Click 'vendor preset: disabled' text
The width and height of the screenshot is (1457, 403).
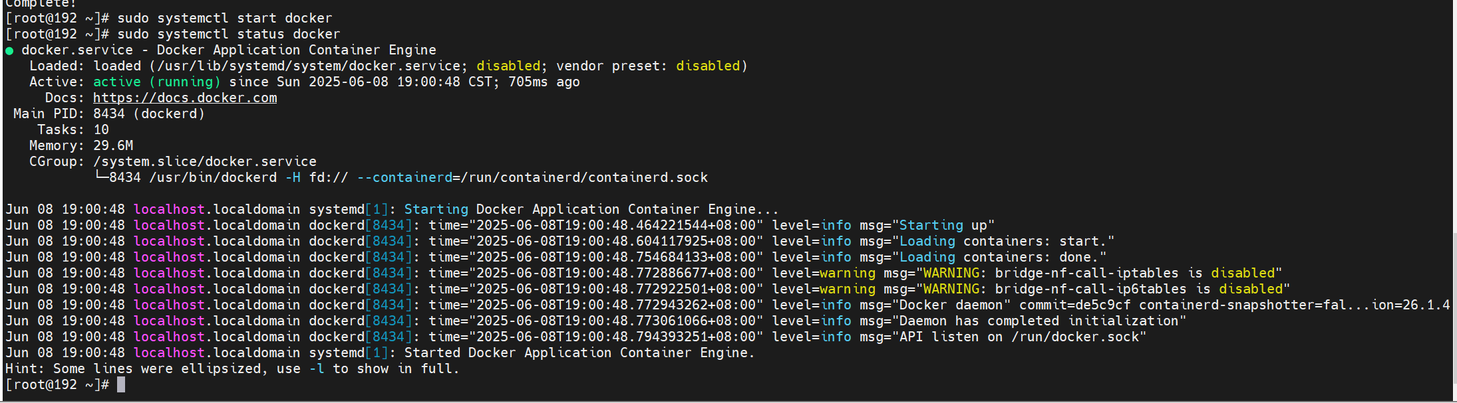(652, 66)
